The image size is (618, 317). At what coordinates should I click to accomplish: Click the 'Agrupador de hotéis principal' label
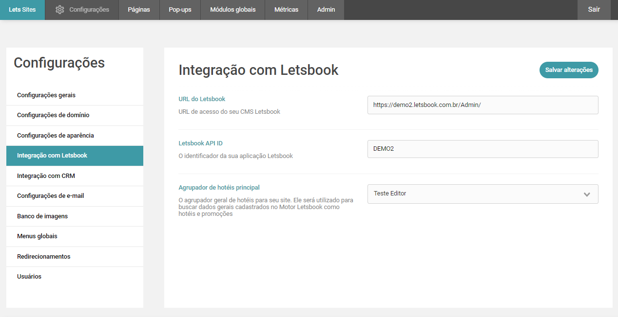pyautogui.click(x=219, y=188)
